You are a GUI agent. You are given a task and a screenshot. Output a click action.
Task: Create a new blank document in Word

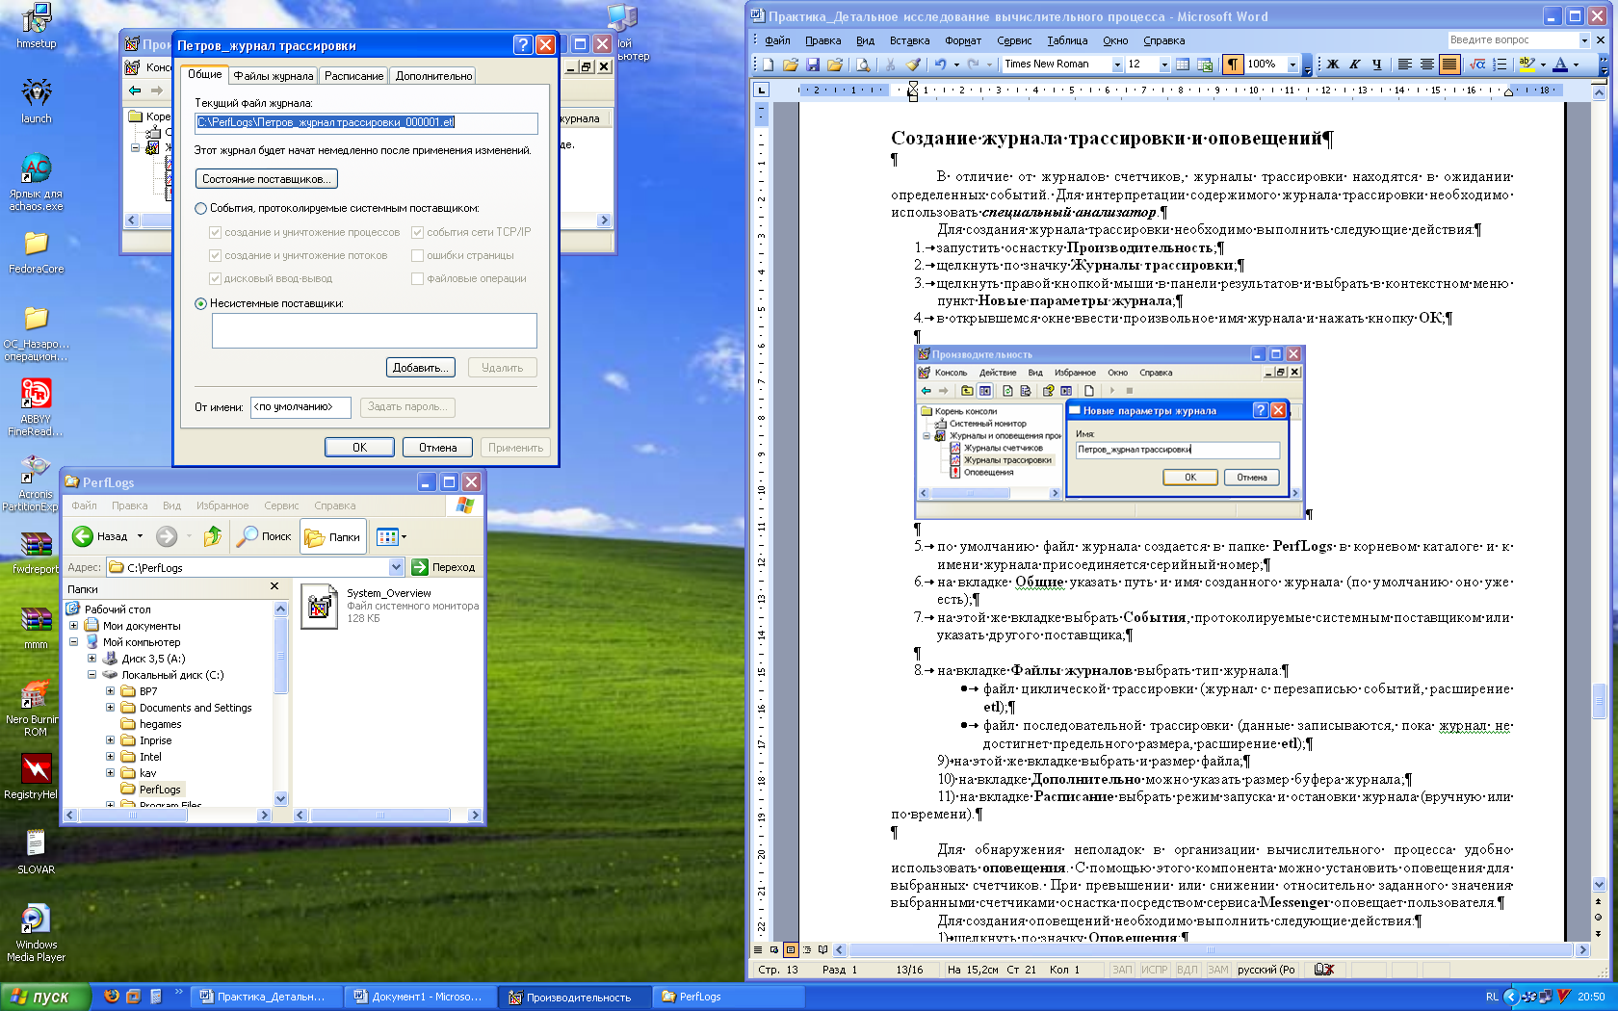[x=769, y=65]
